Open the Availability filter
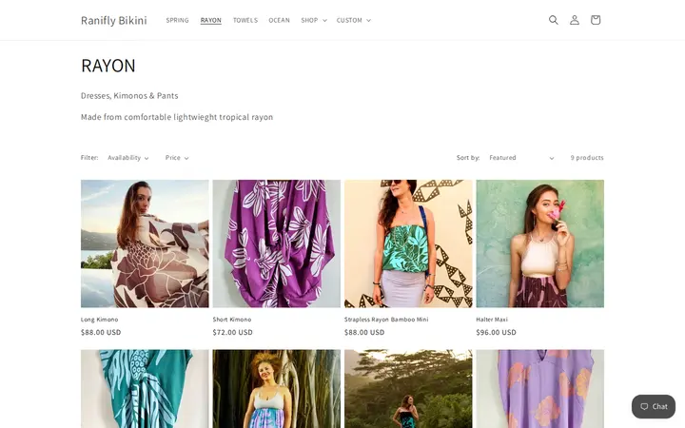 pyautogui.click(x=128, y=158)
